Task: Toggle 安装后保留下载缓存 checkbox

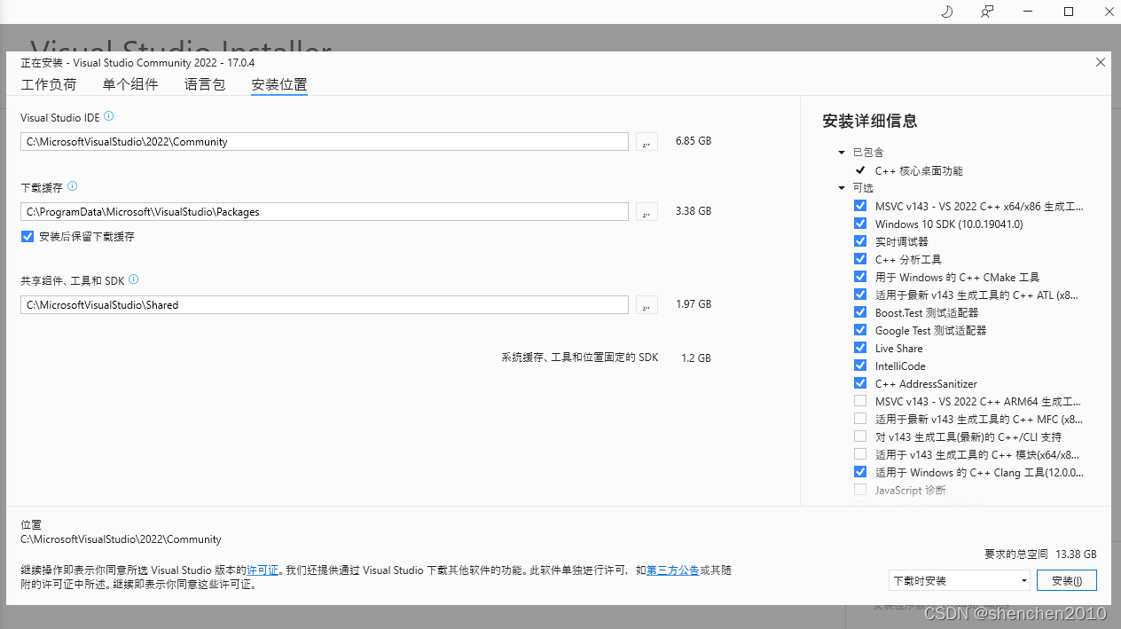Action: point(27,237)
